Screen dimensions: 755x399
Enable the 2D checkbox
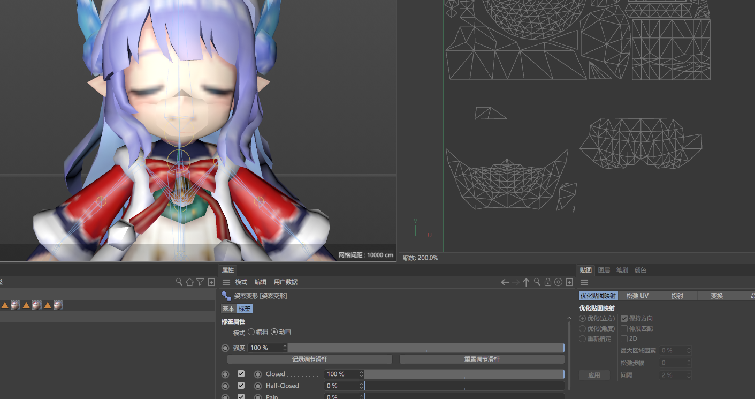click(x=624, y=338)
